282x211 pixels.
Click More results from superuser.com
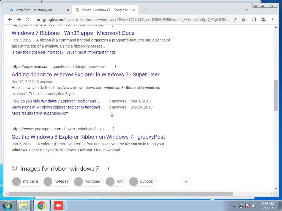40,113
